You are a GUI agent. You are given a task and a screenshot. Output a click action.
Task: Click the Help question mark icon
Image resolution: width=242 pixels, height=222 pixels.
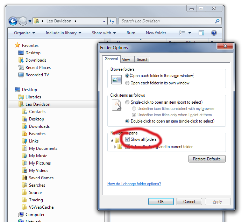214,33
